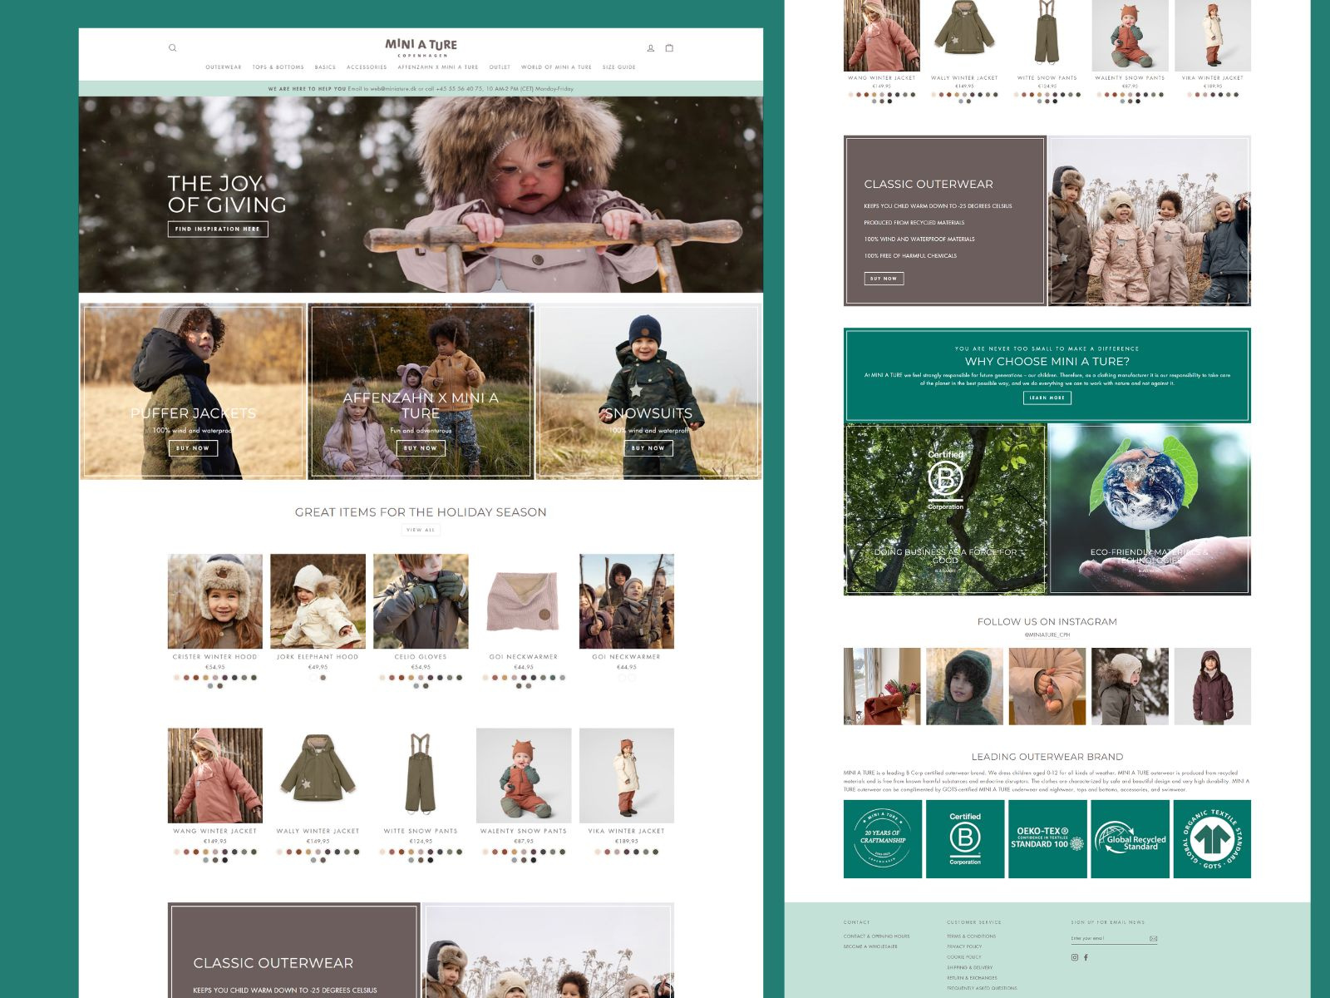
Task: Click the MINI A TURE Copenhagen logo
Action: coord(421,47)
